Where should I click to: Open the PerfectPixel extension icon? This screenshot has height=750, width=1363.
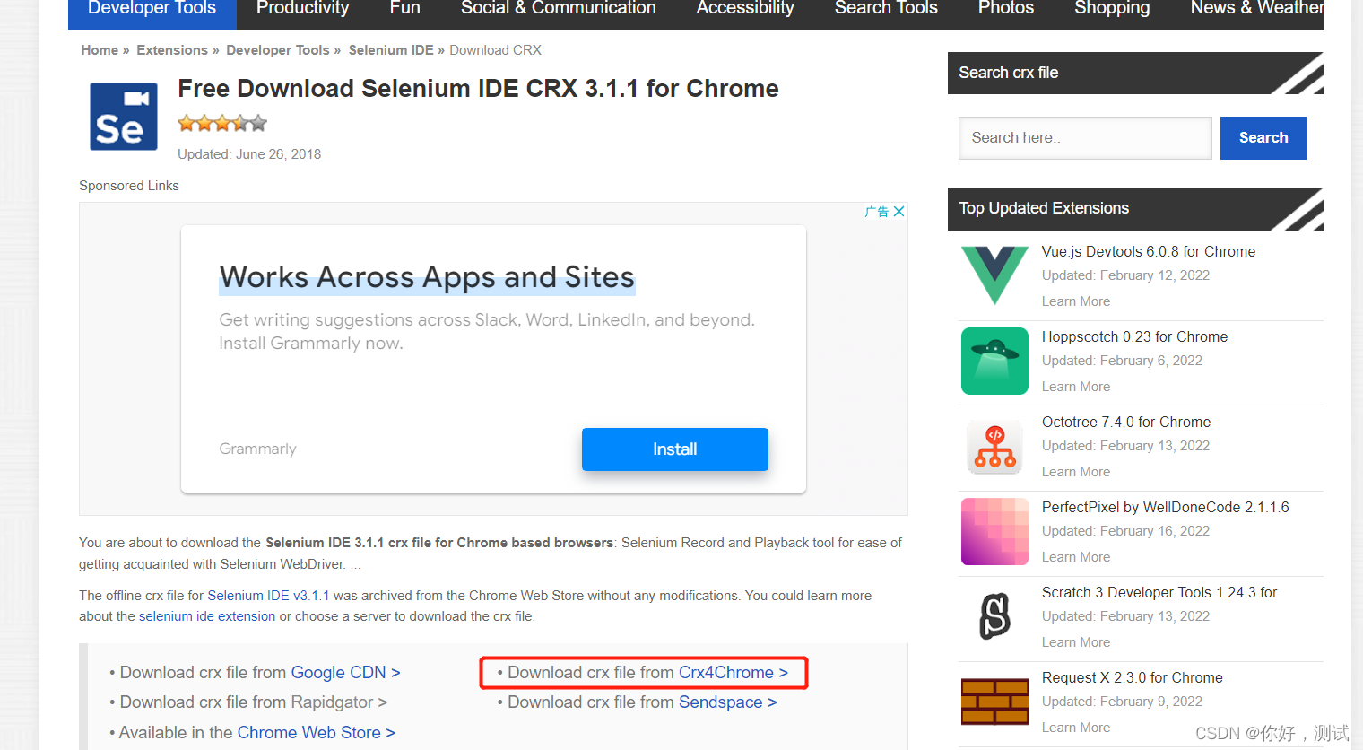tap(994, 532)
